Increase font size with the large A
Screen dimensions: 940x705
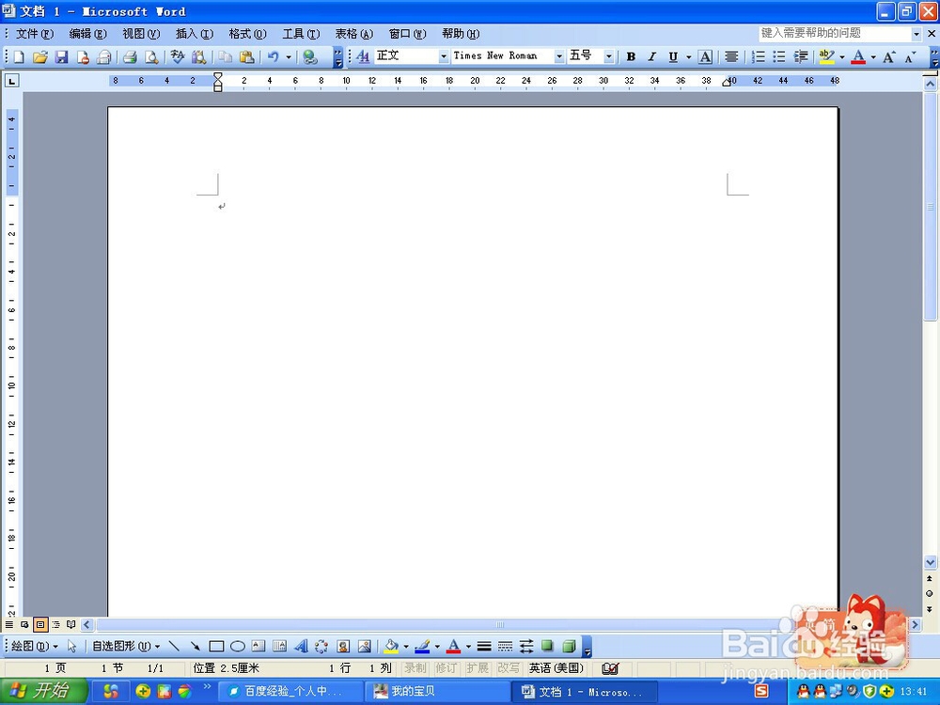click(x=889, y=57)
